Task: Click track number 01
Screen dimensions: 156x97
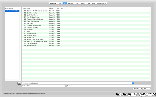Action: pyautogui.click(x=25, y=11)
